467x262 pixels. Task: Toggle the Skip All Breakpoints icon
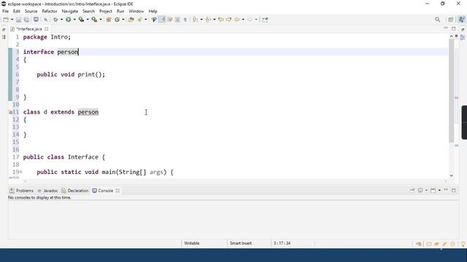[x=45, y=20]
